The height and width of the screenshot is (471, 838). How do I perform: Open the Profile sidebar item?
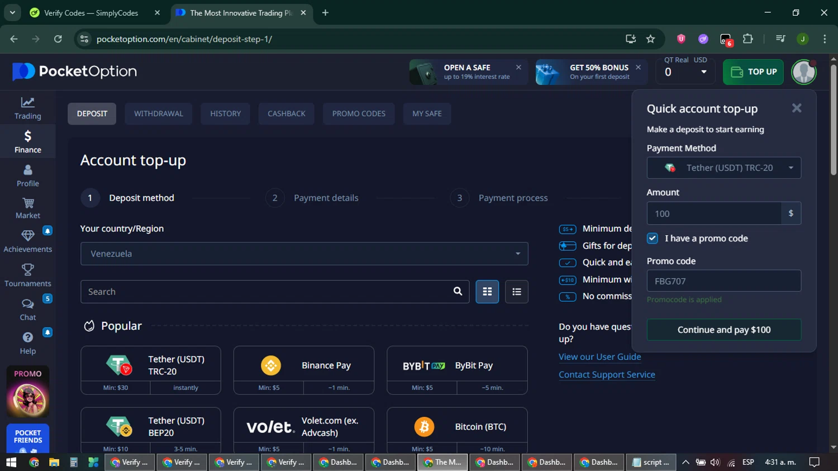pos(27,175)
